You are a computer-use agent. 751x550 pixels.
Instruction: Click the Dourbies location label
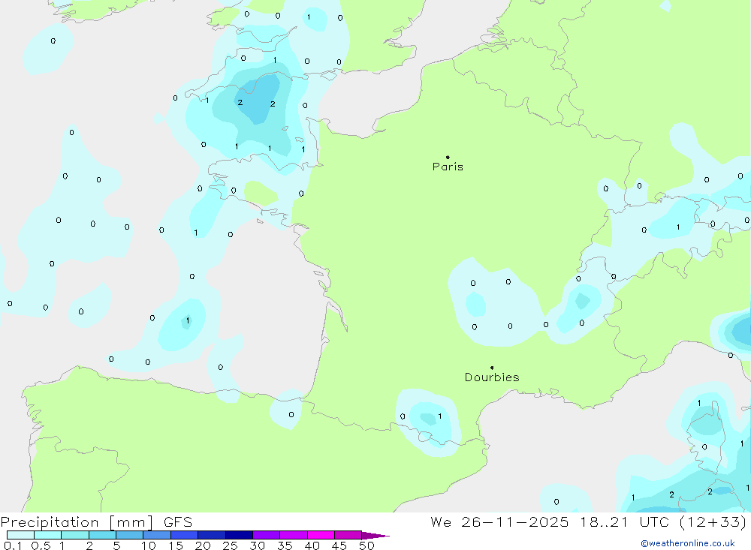coord(492,377)
